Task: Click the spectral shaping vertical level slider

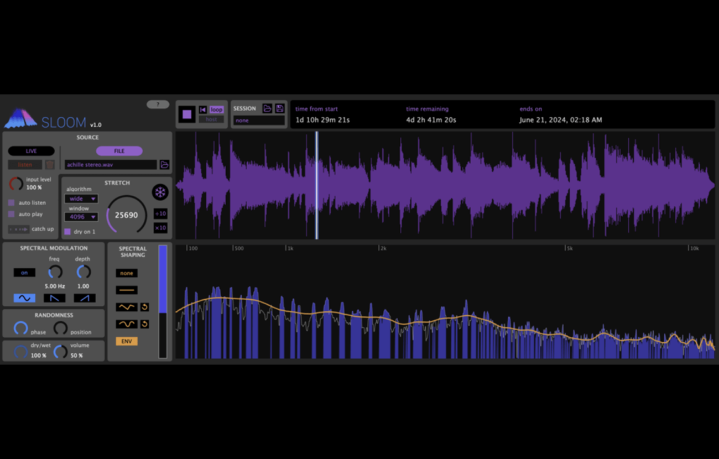Action: 163,302
